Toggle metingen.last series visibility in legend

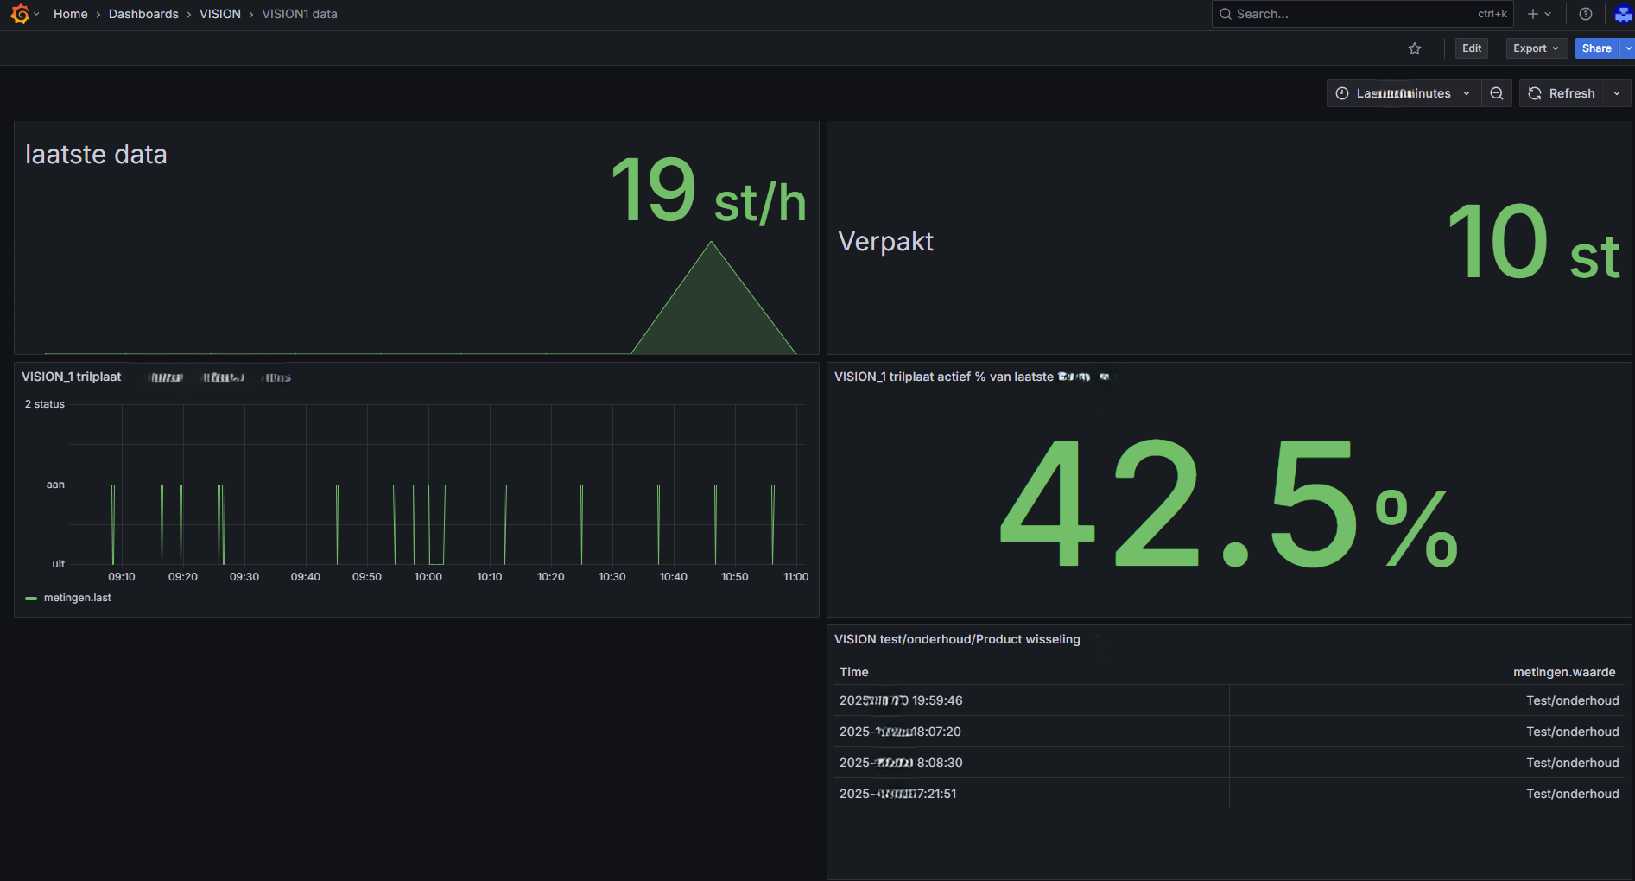[77, 598]
